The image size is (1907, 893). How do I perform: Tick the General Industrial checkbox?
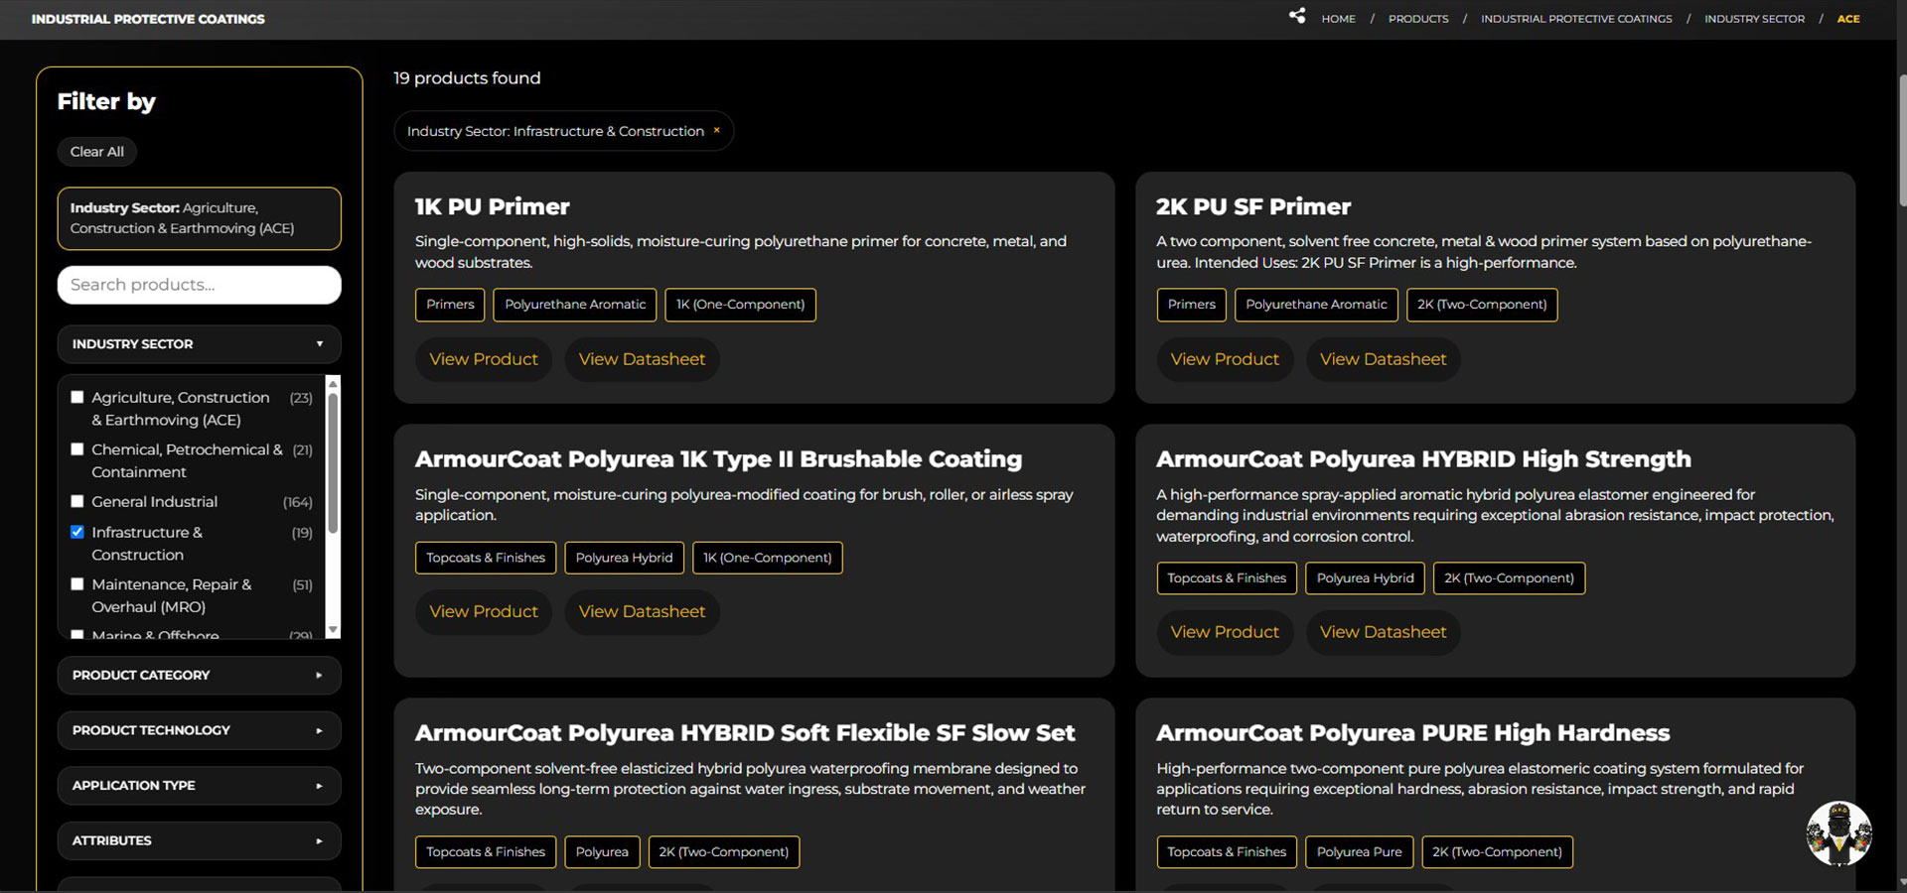[x=77, y=501]
